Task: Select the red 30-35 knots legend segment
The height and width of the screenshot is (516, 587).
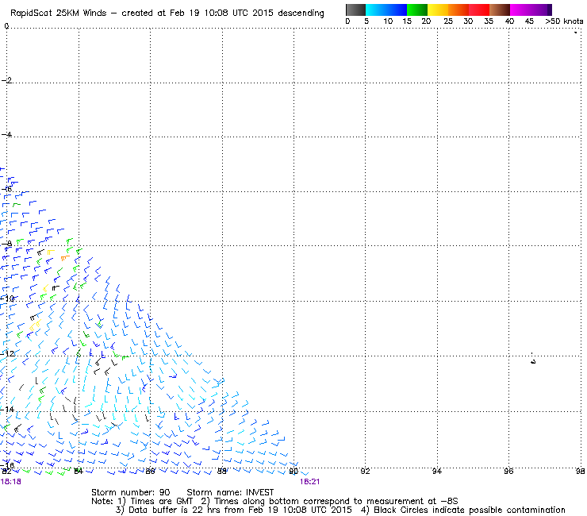Action: [479, 10]
